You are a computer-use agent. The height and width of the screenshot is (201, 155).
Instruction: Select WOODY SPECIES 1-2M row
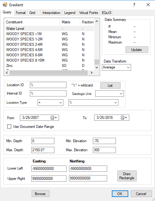pyautogui.click(x=50, y=39)
